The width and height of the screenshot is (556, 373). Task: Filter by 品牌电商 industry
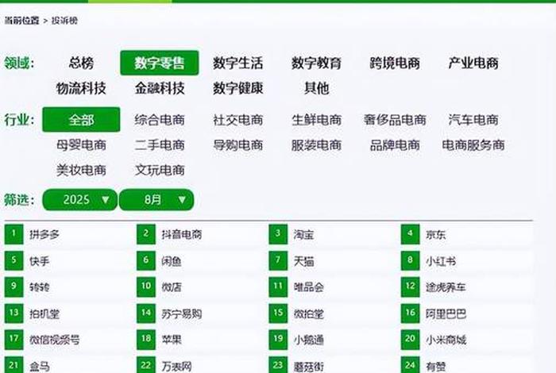click(x=395, y=145)
